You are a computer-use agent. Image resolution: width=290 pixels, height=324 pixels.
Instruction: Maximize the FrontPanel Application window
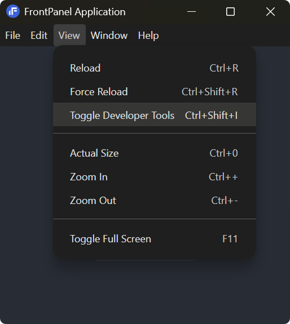[230, 12]
